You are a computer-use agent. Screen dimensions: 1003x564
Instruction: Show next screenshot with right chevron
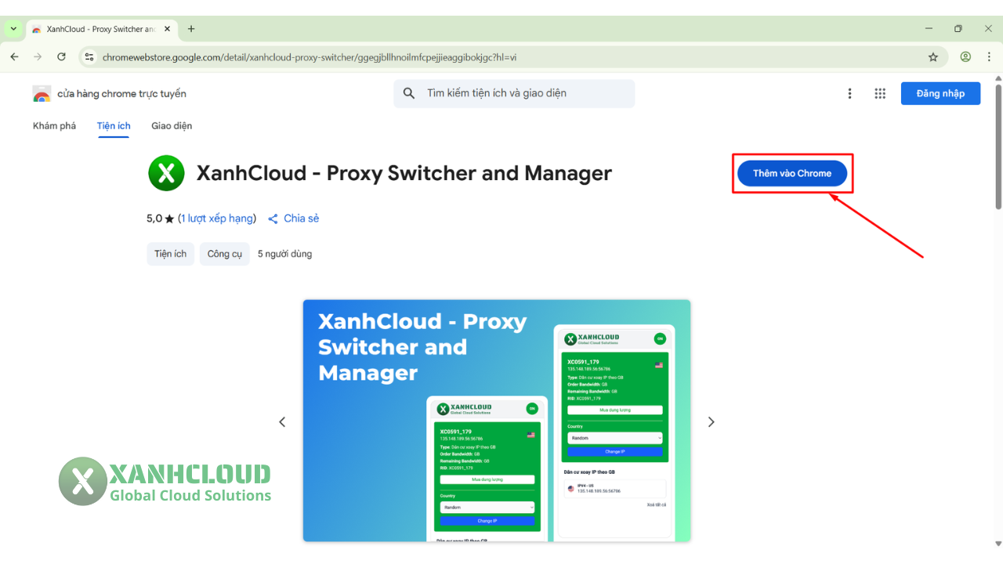(x=712, y=421)
